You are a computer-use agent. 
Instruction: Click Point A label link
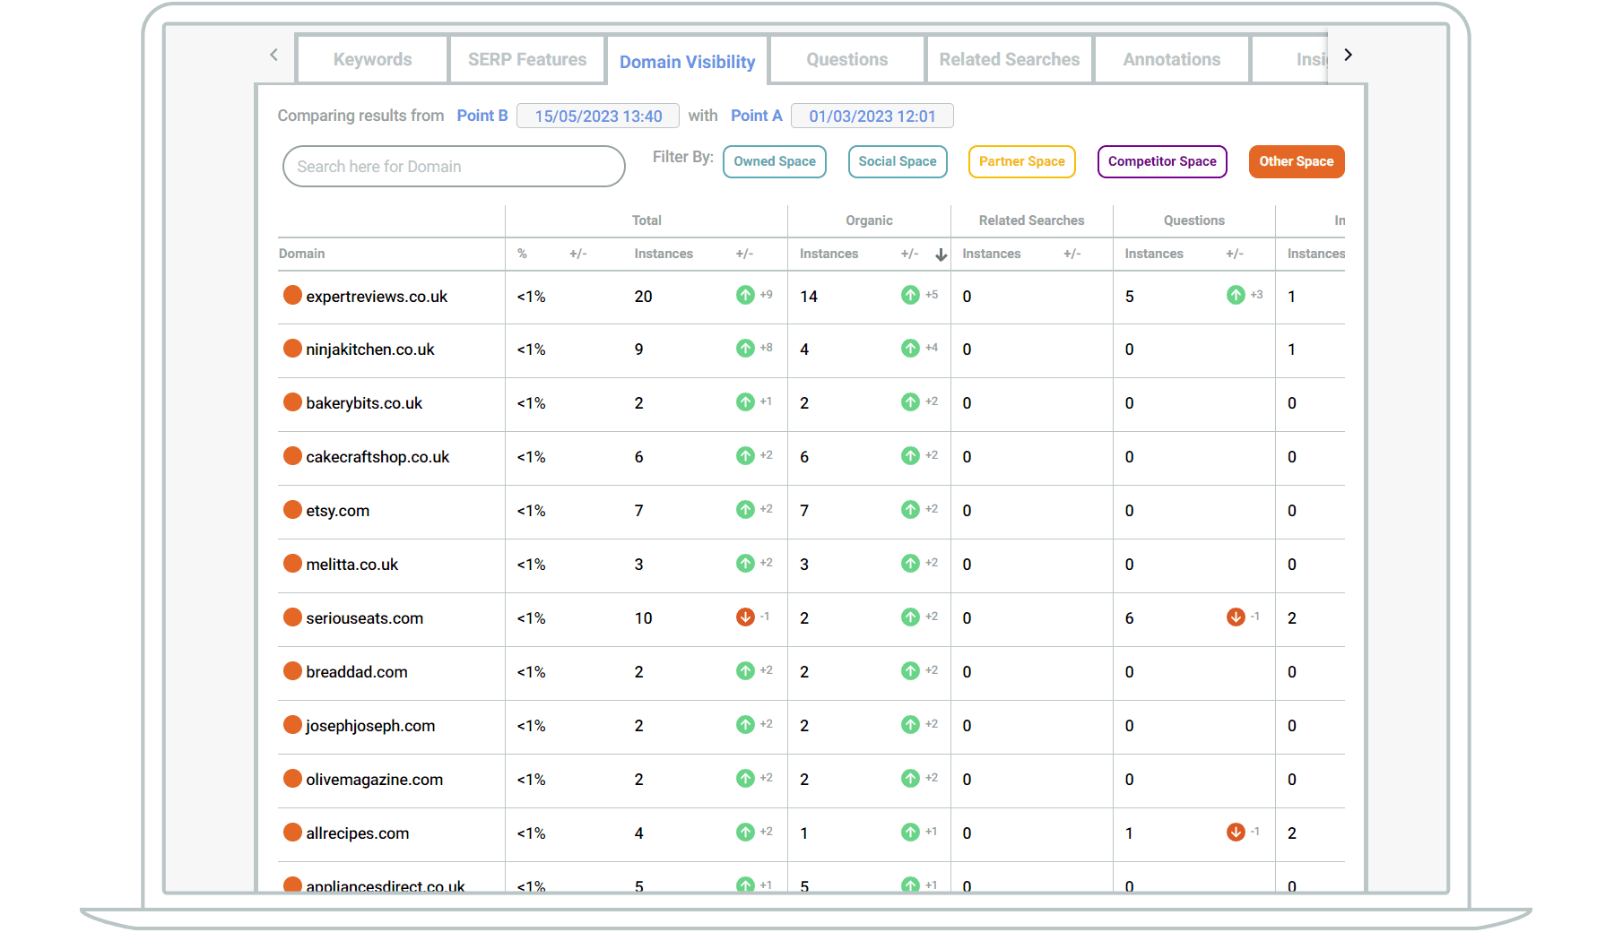[757, 116]
